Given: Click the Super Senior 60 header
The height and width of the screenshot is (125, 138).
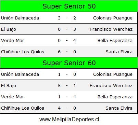Looking at the screenshot, I should [x=69, y=63].
